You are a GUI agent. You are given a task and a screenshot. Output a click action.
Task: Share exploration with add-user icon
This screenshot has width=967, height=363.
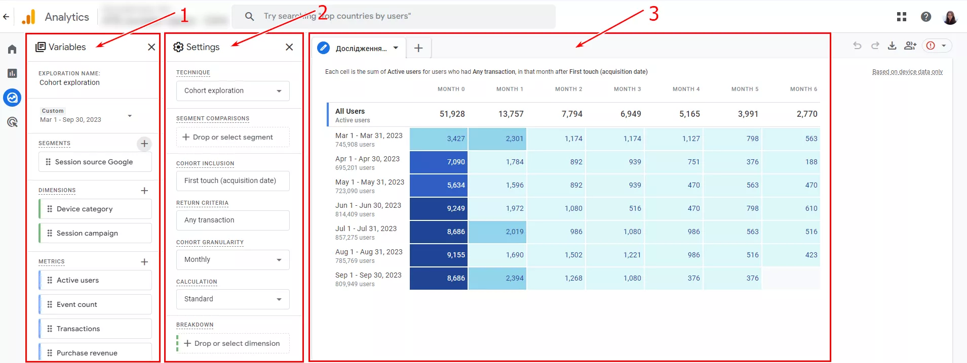coord(910,46)
